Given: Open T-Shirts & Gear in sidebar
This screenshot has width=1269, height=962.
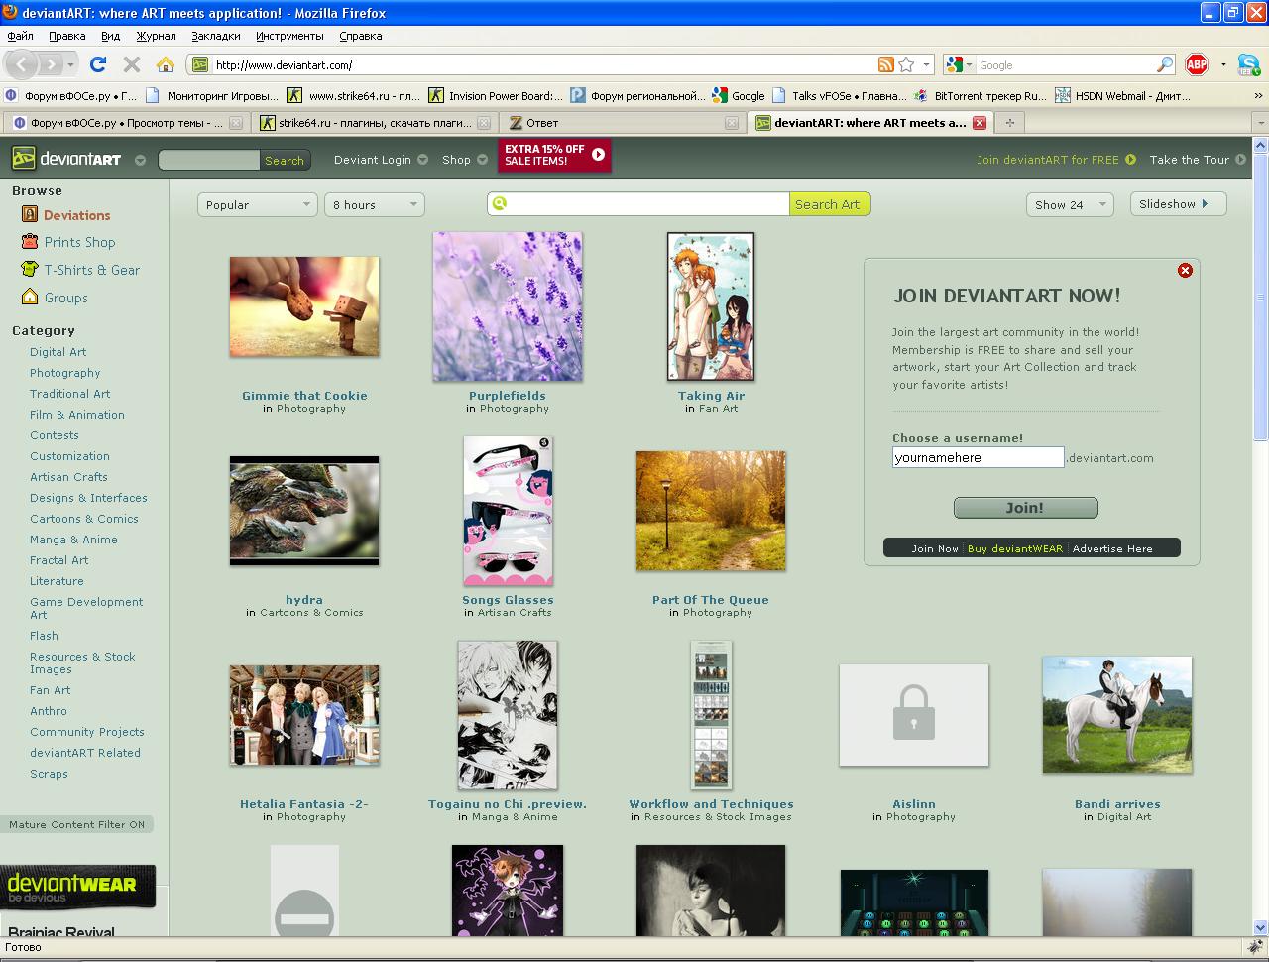Looking at the screenshot, I should pyautogui.click(x=91, y=270).
